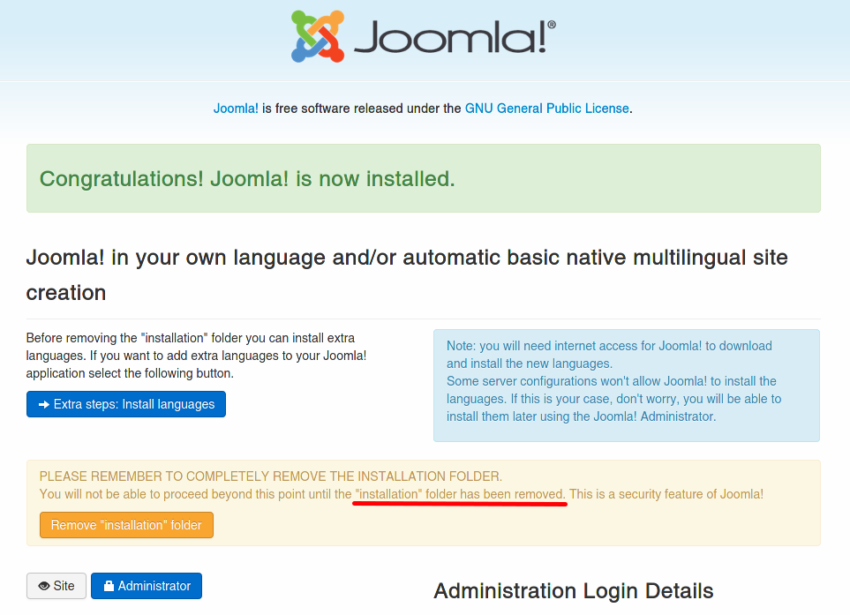Viewport: 850px width, 615px height.
Task: Click the lock icon on Administrator button
Action: [109, 586]
